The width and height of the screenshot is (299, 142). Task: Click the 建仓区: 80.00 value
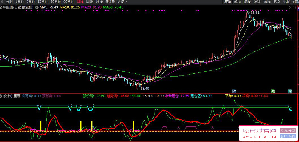pos(201,96)
